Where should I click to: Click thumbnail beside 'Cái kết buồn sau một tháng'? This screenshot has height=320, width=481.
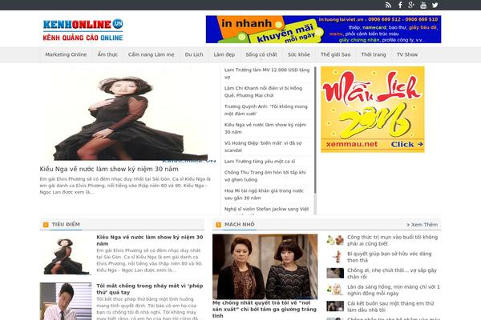click(335, 306)
